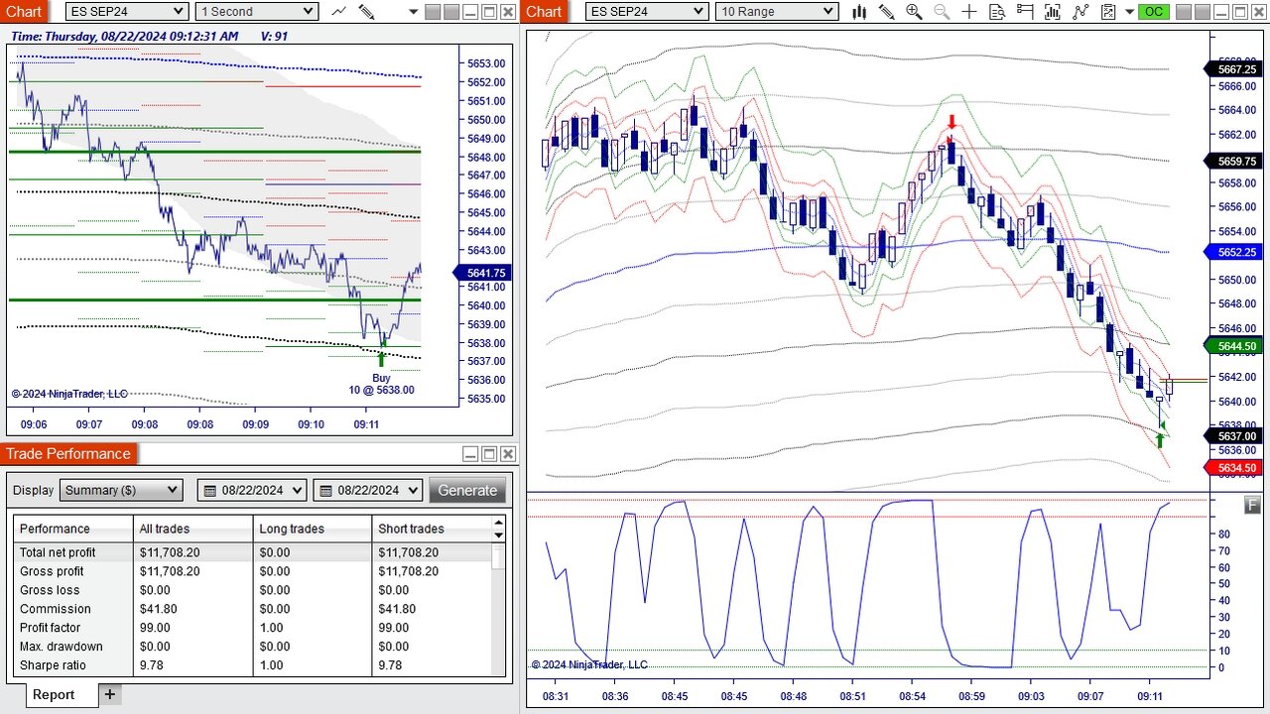Click second gray link square in left chart
Screen dimensions: 1270x714
coord(450,11)
